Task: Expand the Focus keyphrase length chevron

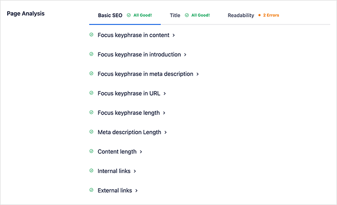Action: click(164, 113)
